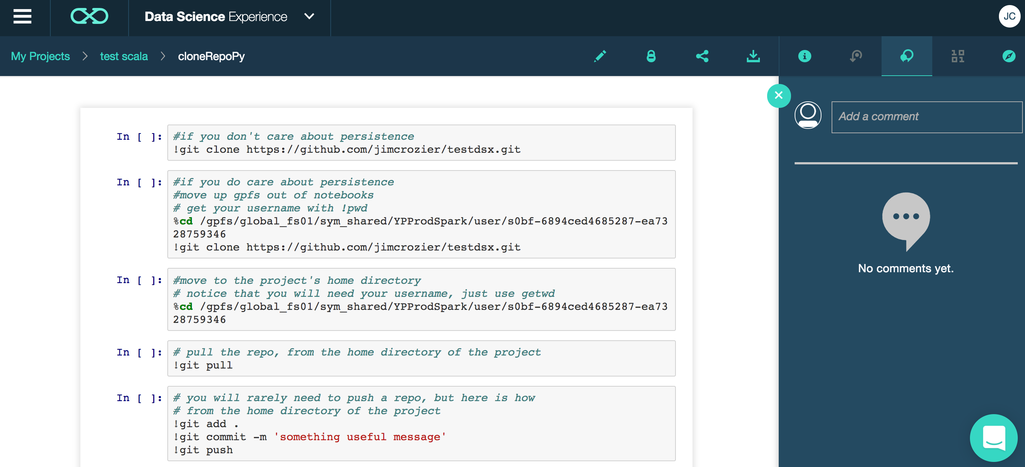Open the test scala project breadcrumb
This screenshot has width=1025, height=467.
click(x=124, y=56)
